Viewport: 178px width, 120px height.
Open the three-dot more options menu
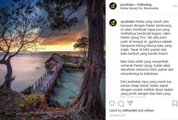click(x=175, y=6)
